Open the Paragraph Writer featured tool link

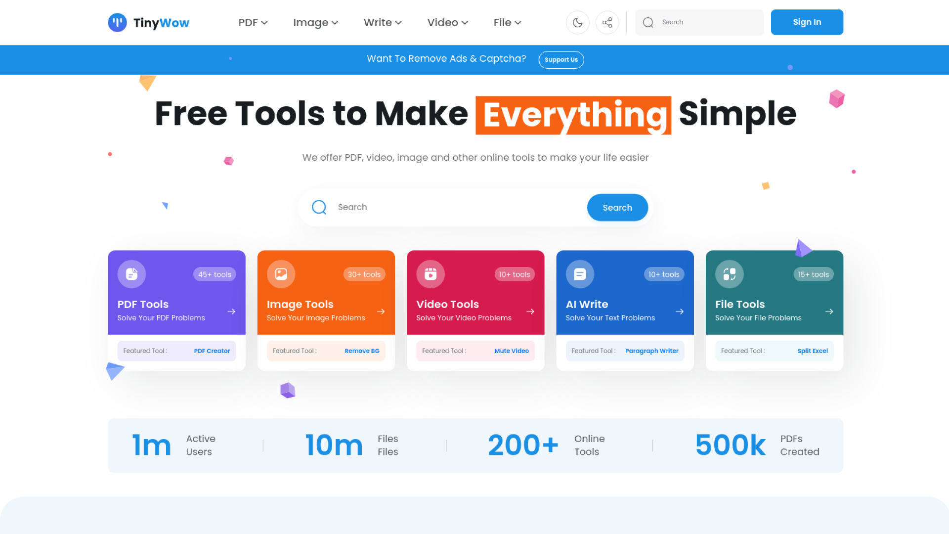(651, 351)
